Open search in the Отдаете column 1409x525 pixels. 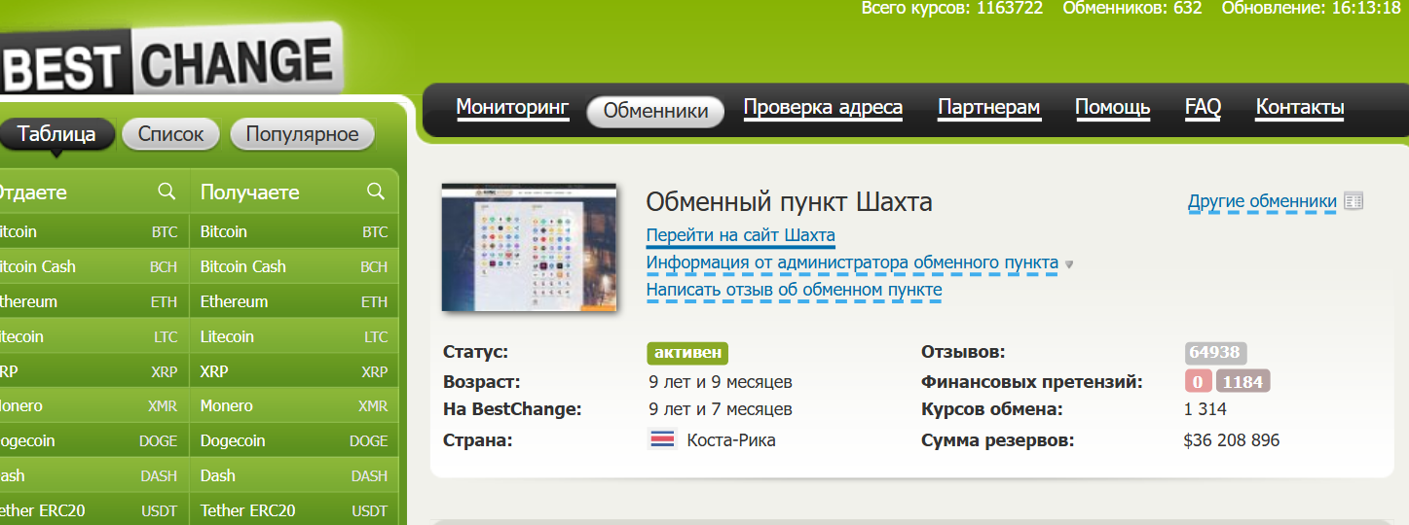click(167, 192)
